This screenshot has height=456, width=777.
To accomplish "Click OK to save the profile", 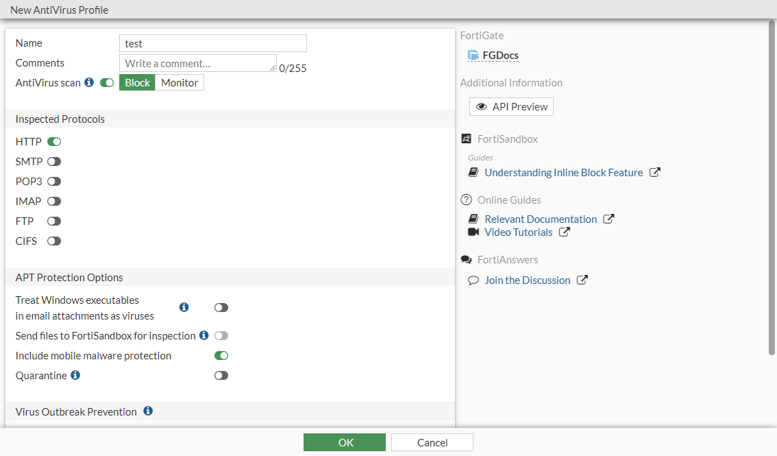I will click(345, 442).
